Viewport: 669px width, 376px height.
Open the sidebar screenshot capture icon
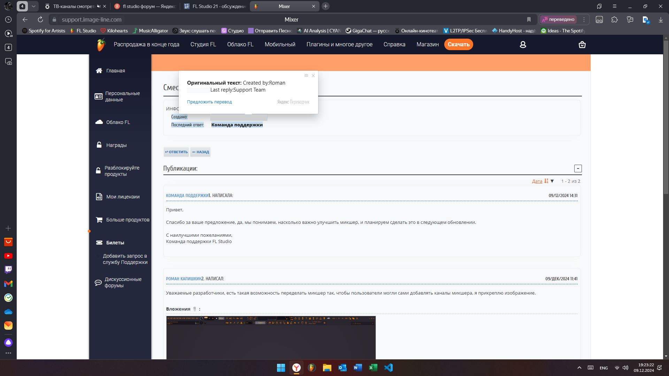(x=8, y=62)
